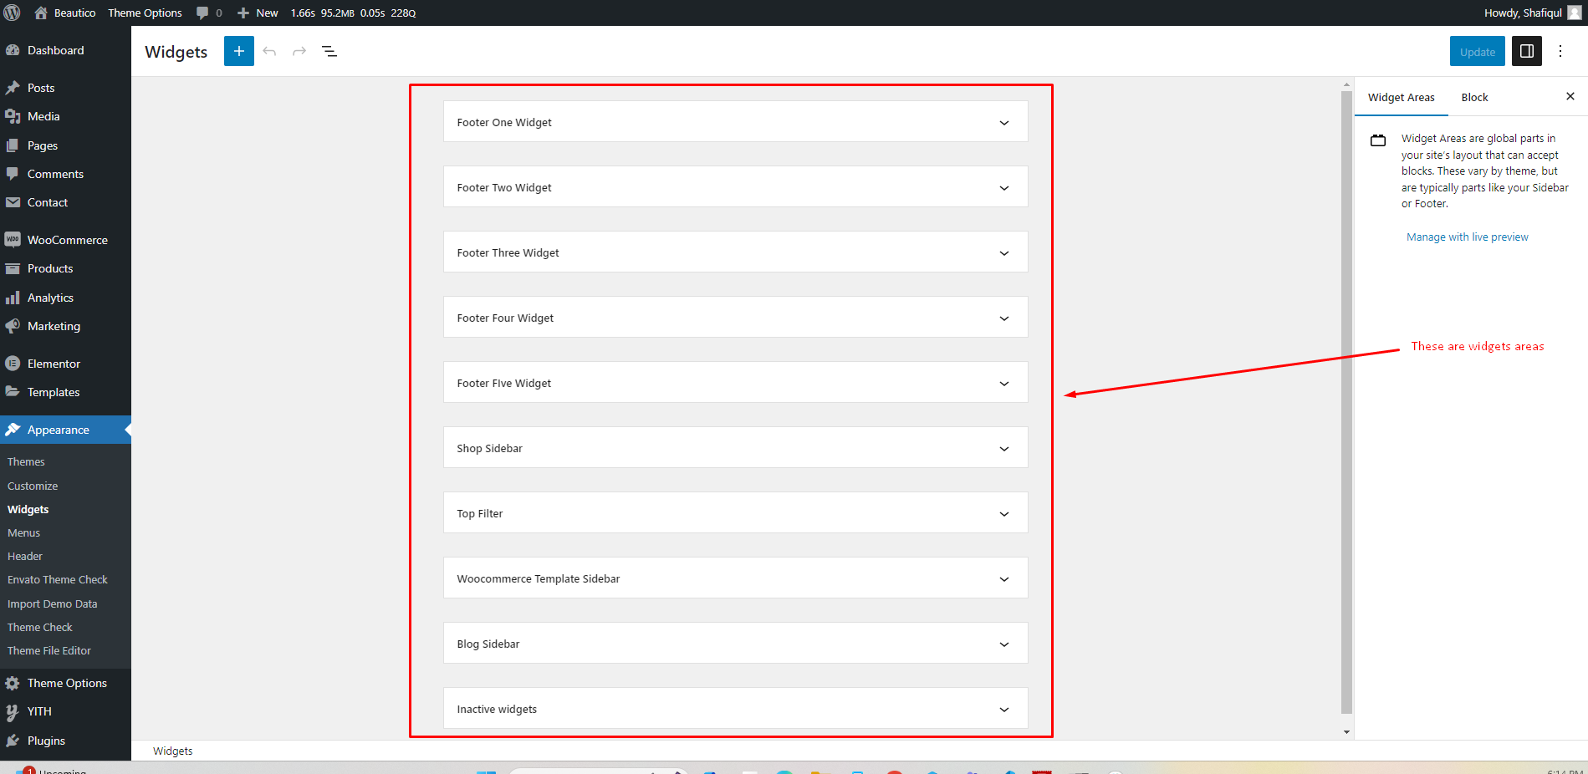Click the user avatar in admin bar

click(x=1575, y=13)
